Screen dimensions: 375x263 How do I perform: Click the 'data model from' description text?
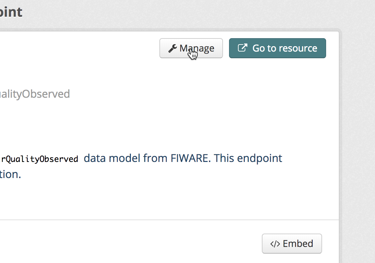click(126, 158)
